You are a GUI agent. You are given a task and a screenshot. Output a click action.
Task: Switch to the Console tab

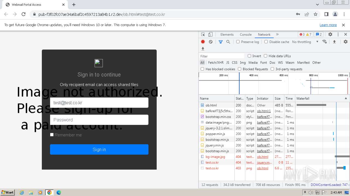pos(246,35)
